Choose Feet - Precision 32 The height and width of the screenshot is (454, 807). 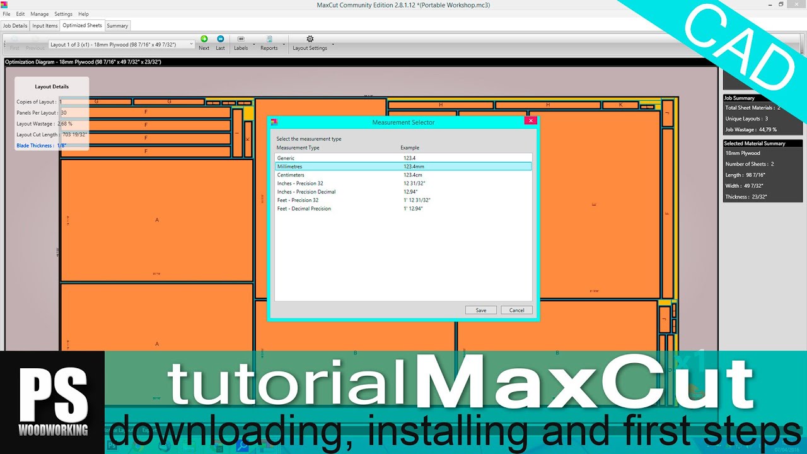(403, 200)
